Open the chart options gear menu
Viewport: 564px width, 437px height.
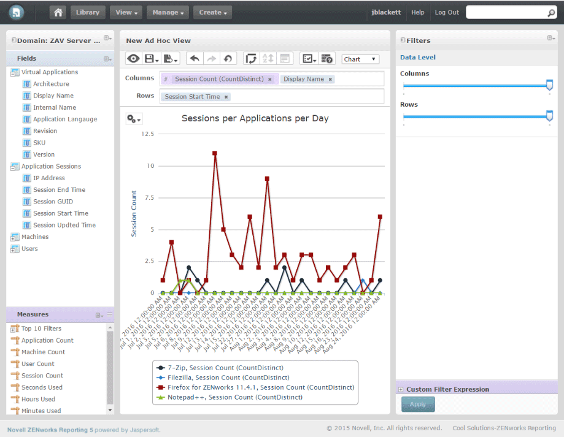click(x=134, y=119)
